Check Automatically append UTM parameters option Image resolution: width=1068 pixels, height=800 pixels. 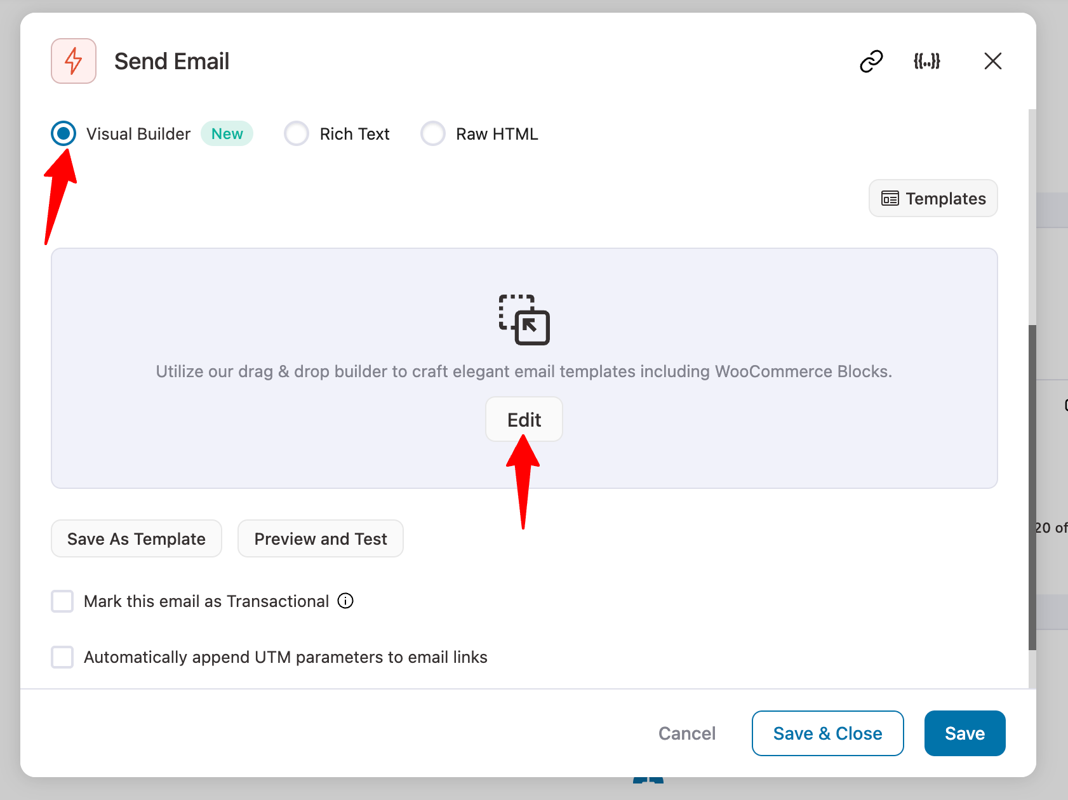(62, 657)
